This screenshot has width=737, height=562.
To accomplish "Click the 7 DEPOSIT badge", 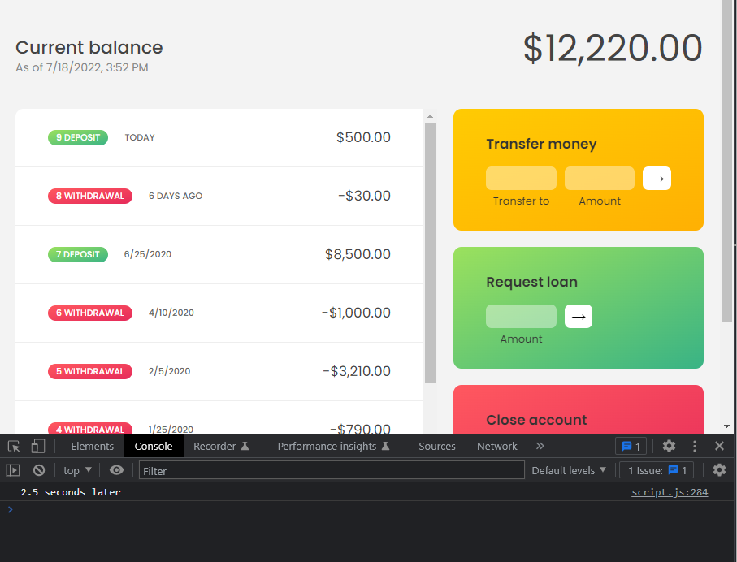I will (x=78, y=255).
